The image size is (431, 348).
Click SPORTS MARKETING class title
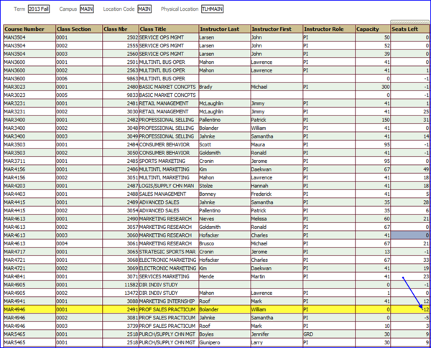click(162, 161)
